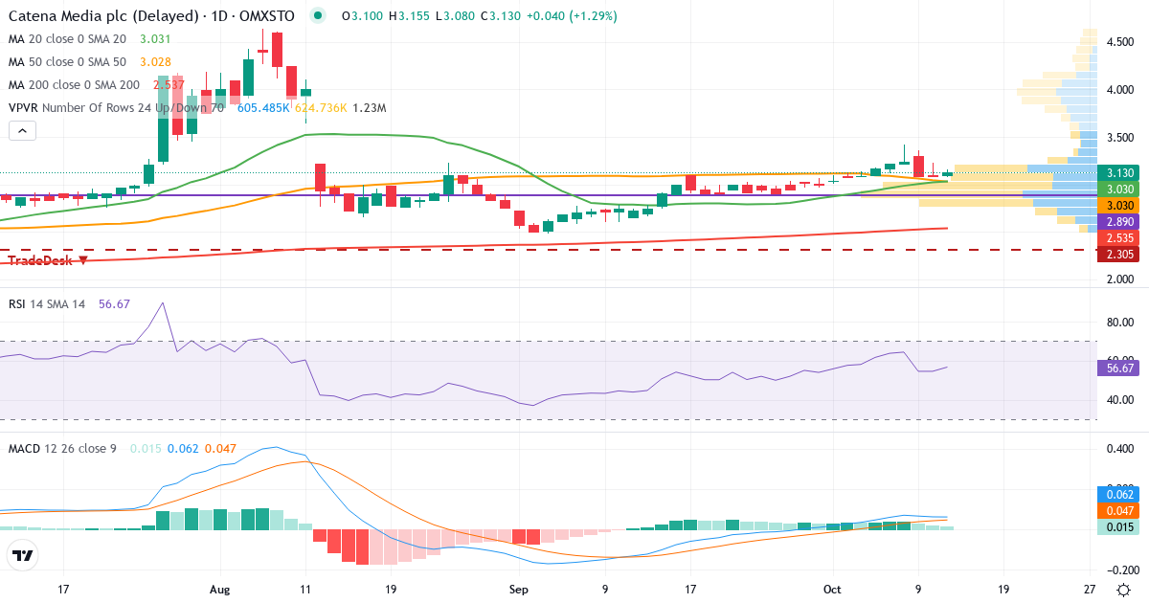The height and width of the screenshot is (603, 1149).
Task: Collapse the indicator legend chevron
Action: point(23,131)
